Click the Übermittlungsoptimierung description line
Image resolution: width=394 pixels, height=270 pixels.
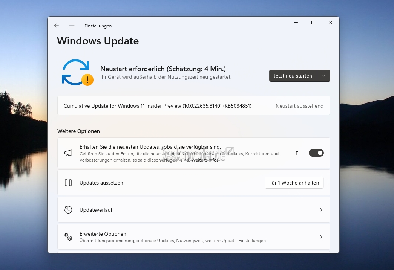pos(173,241)
